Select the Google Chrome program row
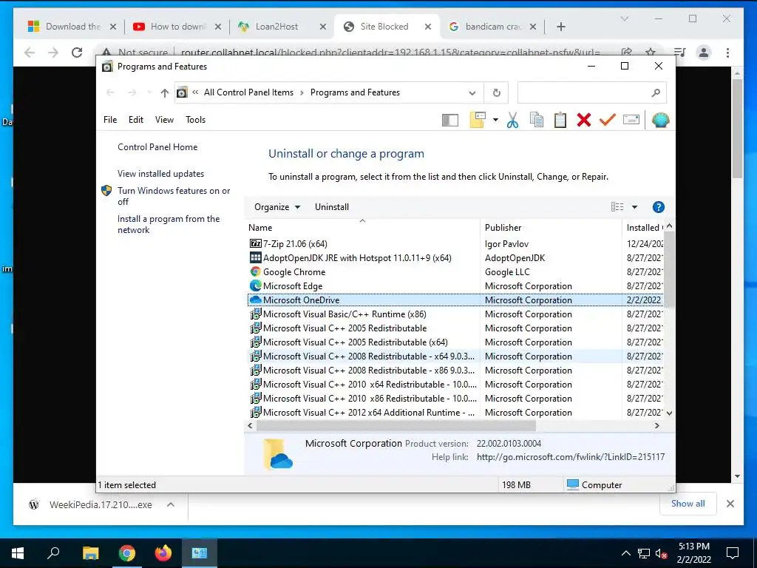The image size is (757, 568). [x=455, y=272]
